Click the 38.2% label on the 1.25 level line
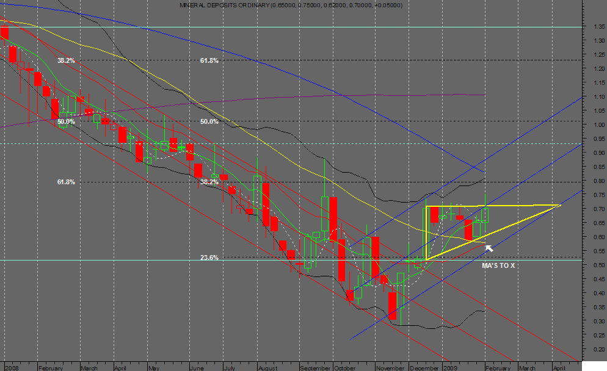Viewport: 607px width, 371px height. [66, 60]
